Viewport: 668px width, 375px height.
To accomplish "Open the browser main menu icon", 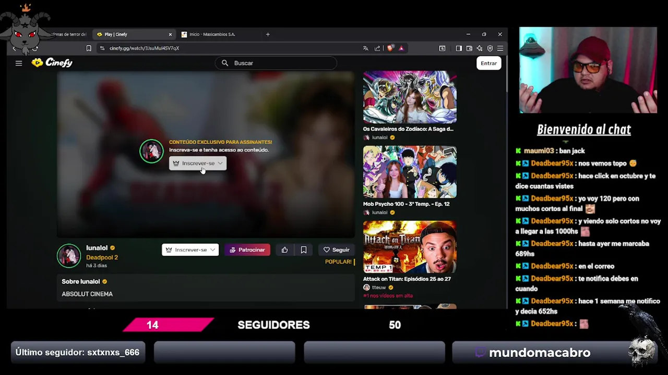I will 500,48.
